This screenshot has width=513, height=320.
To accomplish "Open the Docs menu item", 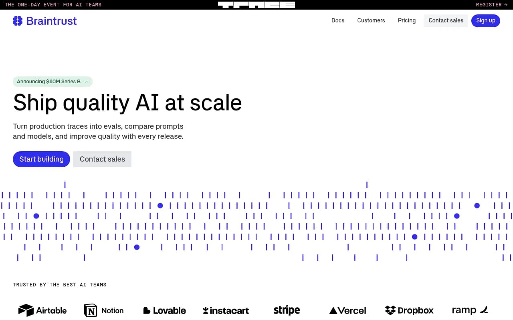I will 337,20.
